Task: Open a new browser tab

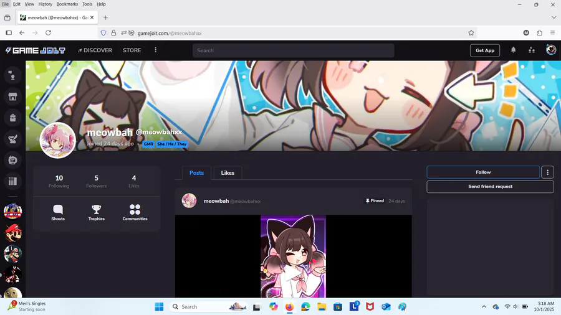Action: click(105, 17)
